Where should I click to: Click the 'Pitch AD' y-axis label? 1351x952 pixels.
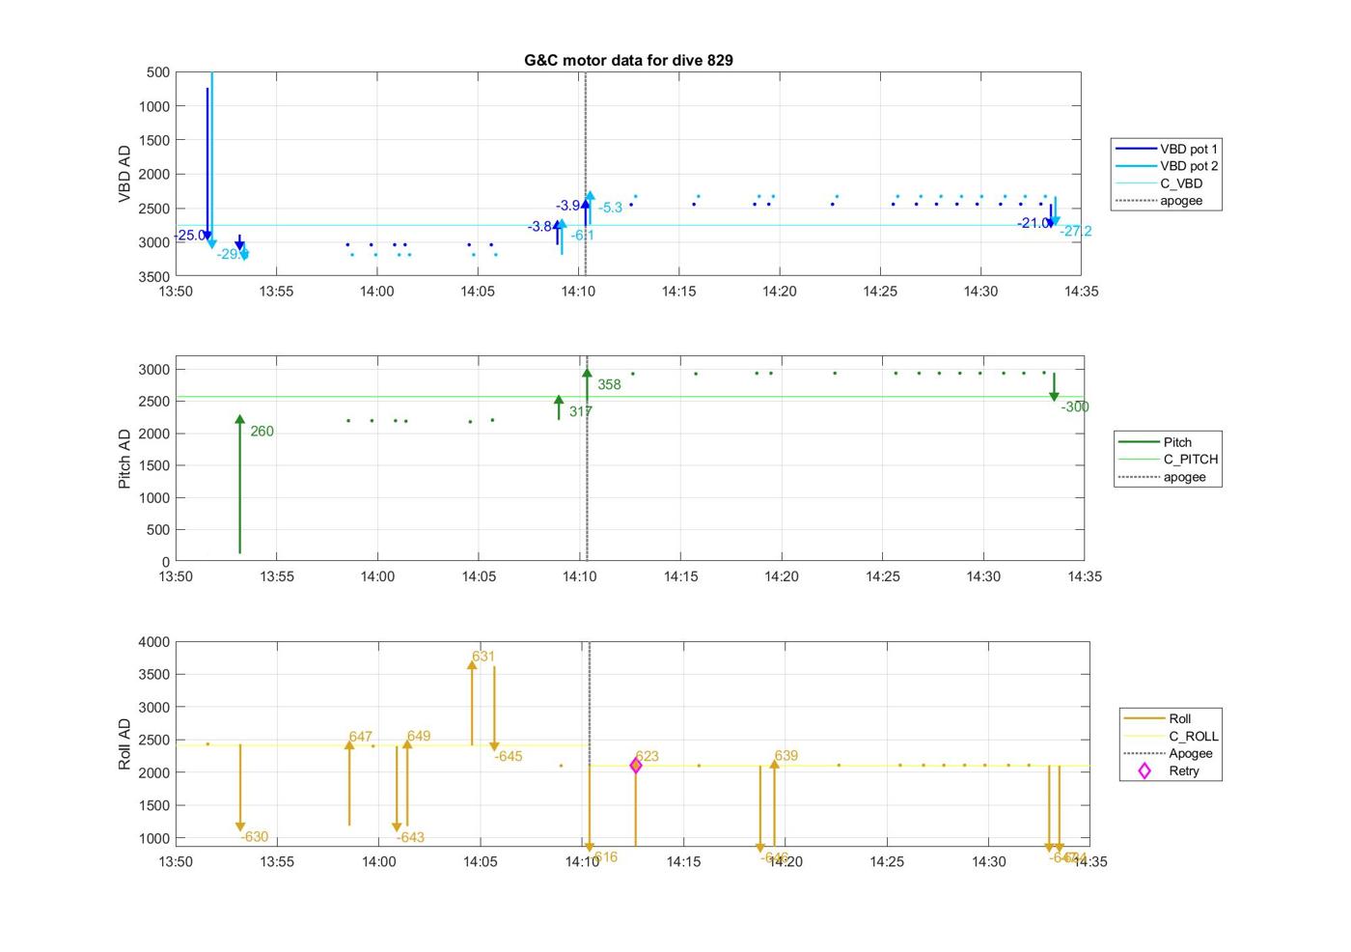pos(124,460)
